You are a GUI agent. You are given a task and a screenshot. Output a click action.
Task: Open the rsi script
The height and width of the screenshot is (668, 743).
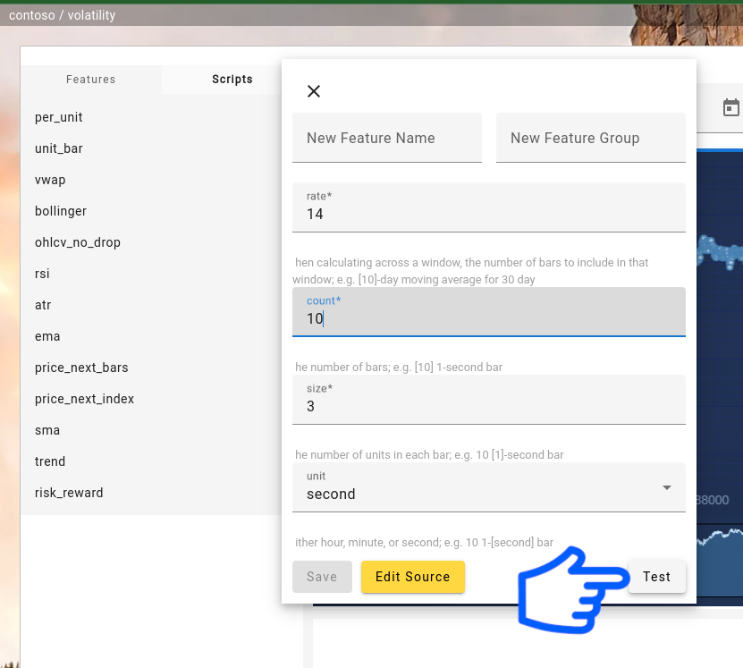(43, 274)
